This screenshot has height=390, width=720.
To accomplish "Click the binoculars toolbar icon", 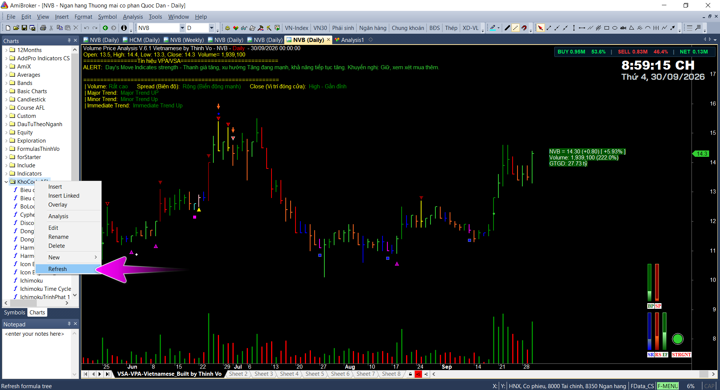I will click(244, 28).
